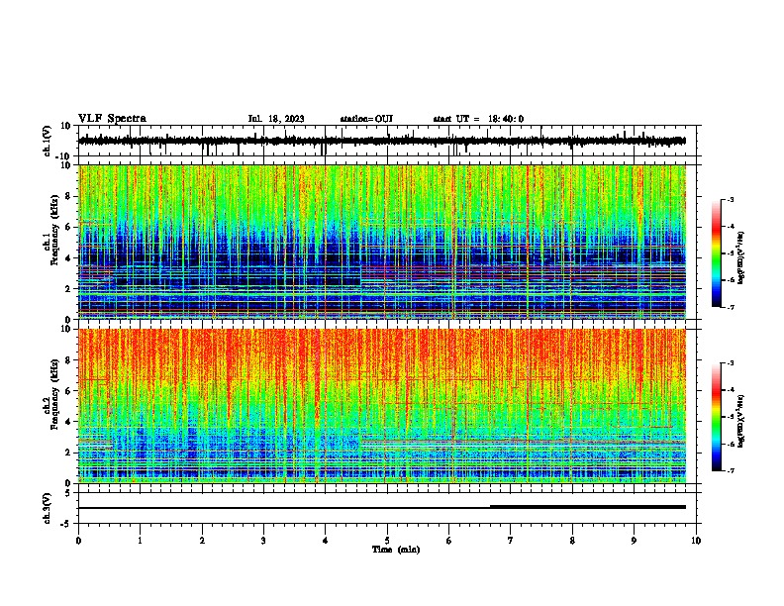Click the "ch.3(V)" vertical axis label

pyautogui.click(x=48, y=508)
